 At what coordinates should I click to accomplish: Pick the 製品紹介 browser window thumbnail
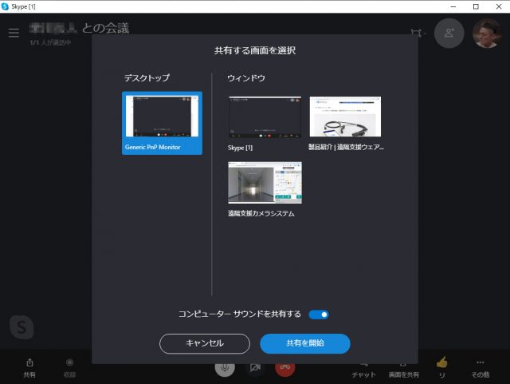[345, 117]
